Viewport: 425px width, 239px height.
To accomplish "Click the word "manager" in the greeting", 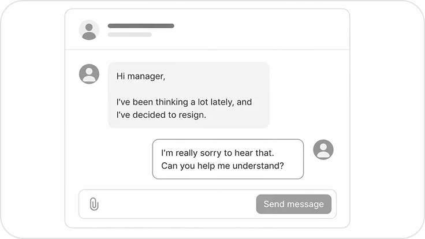I will click(148, 76).
